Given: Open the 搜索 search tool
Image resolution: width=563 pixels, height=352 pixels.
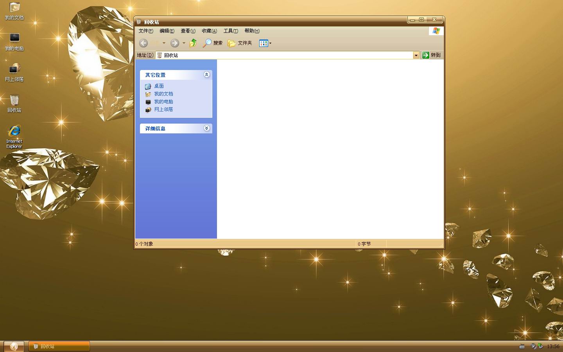Looking at the screenshot, I should tap(212, 43).
